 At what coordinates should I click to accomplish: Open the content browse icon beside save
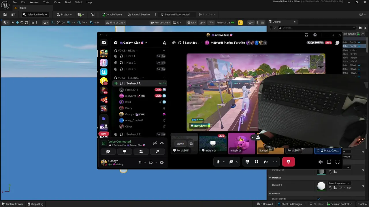pos(13,14)
